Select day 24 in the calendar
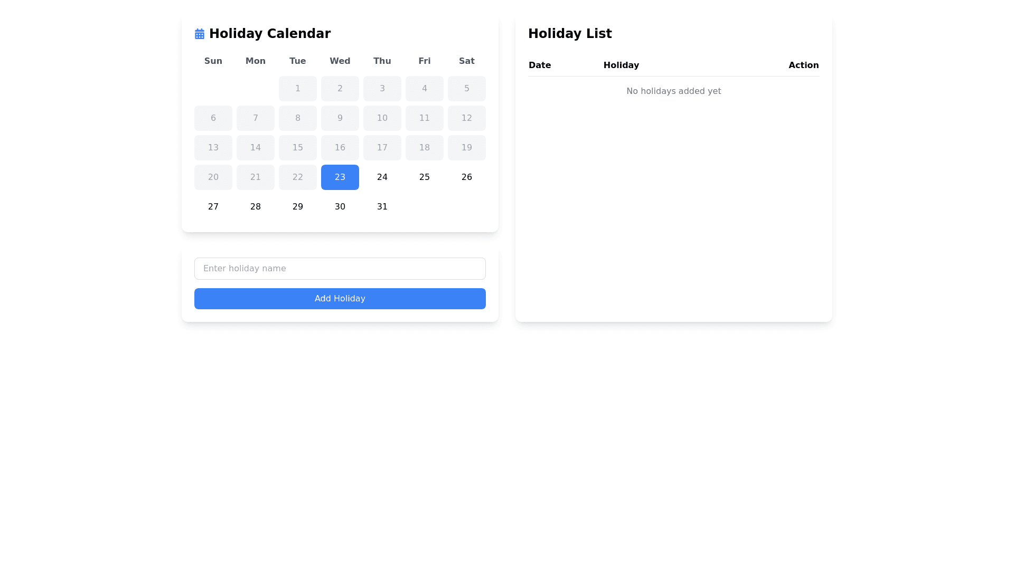This screenshot has height=570, width=1014. click(x=382, y=177)
